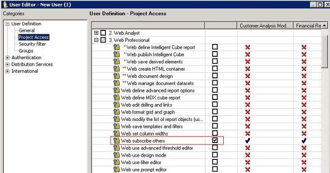The height and width of the screenshot is (173, 330).
Task: Open Security Filter category
Action: click(32, 44)
